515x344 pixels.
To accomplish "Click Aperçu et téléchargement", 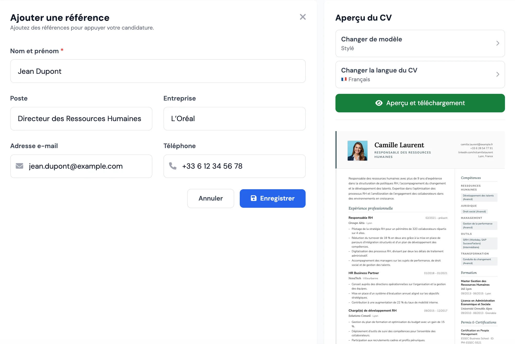I will (x=420, y=103).
